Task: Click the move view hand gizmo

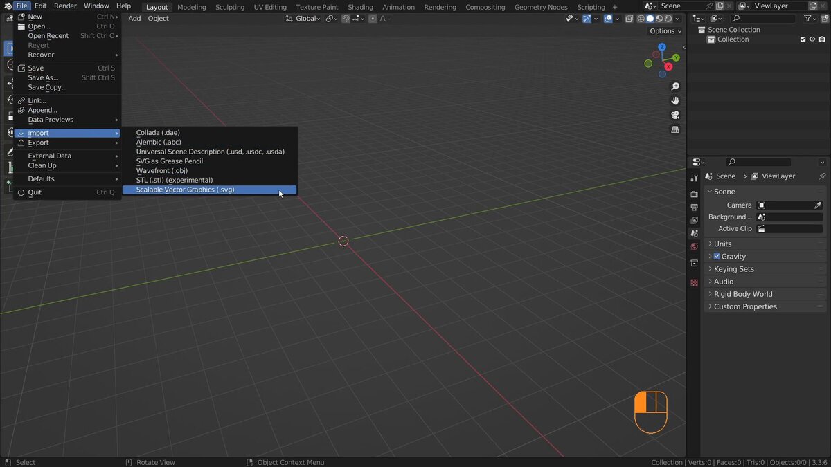Action: tap(675, 101)
